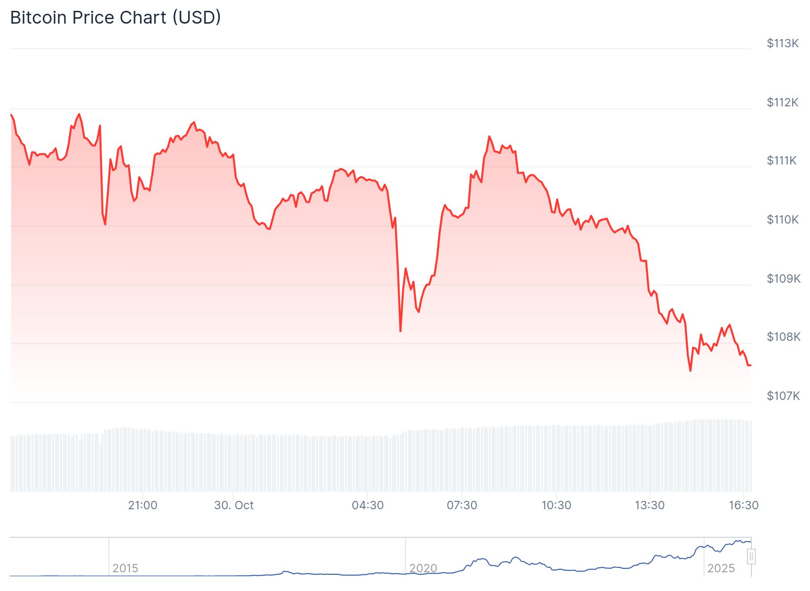Click the 21:00 time axis label
This screenshot has height=591, width=810.
click(x=142, y=505)
